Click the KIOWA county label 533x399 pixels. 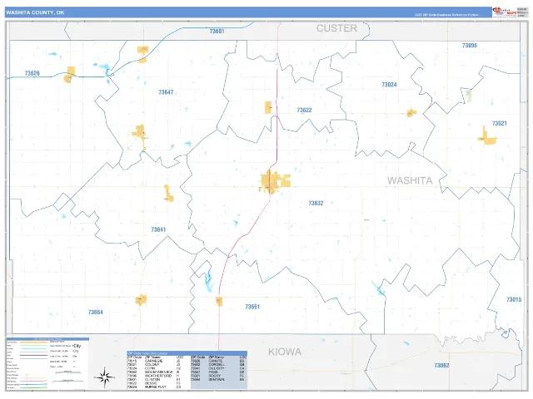(285, 352)
